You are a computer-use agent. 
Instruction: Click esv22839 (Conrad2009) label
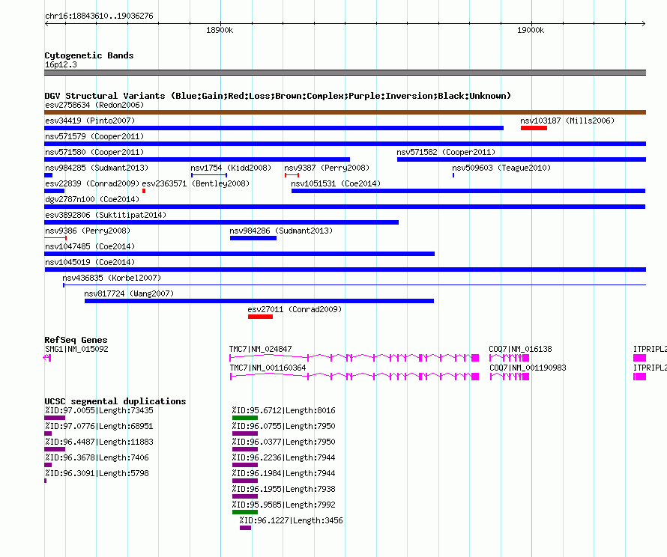pos(92,183)
